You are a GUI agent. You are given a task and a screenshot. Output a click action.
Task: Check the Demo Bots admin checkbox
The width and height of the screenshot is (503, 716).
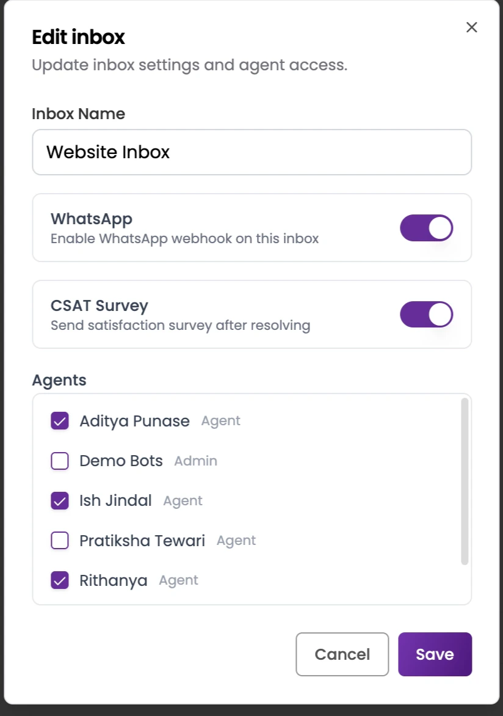coord(59,461)
